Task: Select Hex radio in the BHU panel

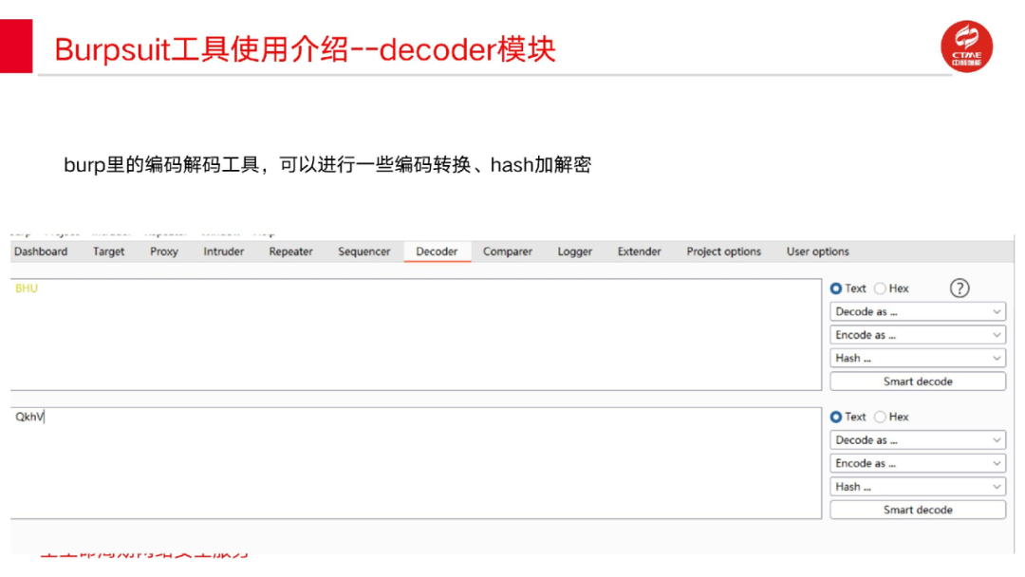Action: [881, 288]
